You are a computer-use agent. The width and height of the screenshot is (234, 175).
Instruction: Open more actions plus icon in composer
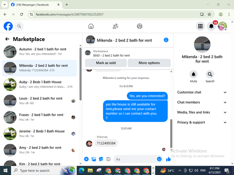point(87,159)
